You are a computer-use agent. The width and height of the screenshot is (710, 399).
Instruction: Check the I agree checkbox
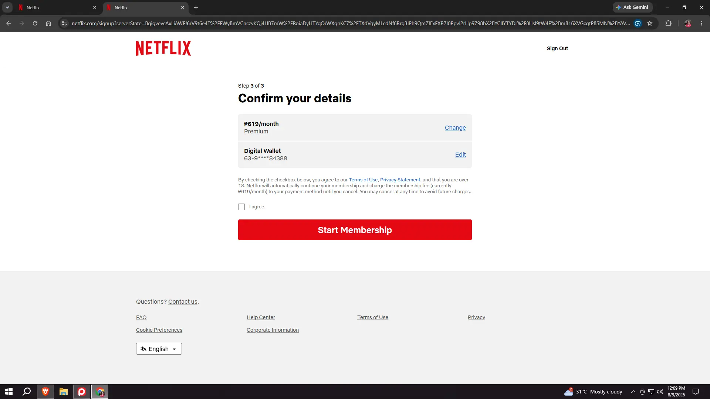point(241,207)
